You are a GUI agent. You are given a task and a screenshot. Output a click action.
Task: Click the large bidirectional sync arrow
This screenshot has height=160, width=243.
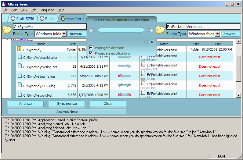(121, 30)
